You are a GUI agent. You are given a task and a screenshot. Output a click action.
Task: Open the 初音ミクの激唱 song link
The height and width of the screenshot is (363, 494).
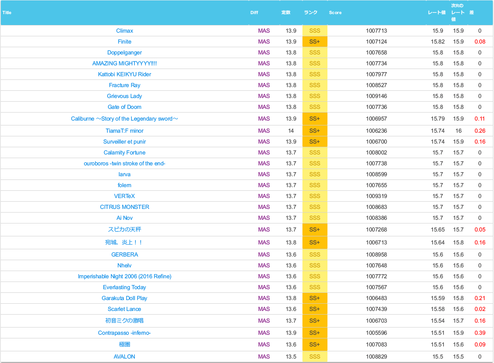[125, 321]
